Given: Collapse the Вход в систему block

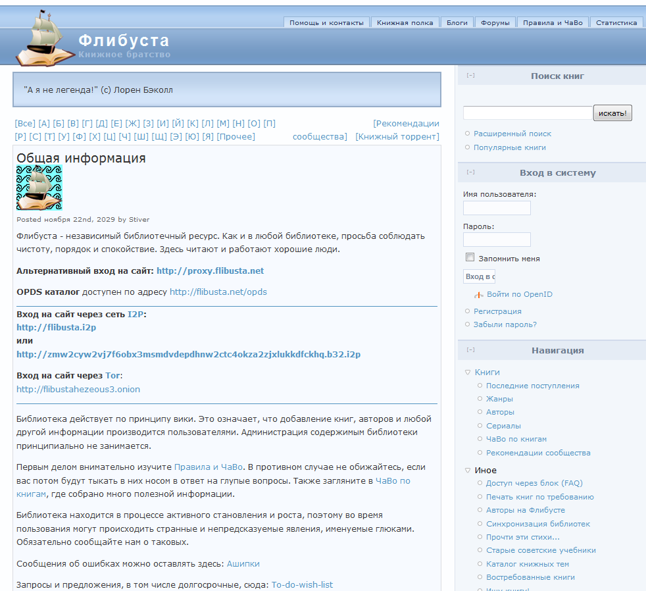Looking at the screenshot, I should (470, 172).
